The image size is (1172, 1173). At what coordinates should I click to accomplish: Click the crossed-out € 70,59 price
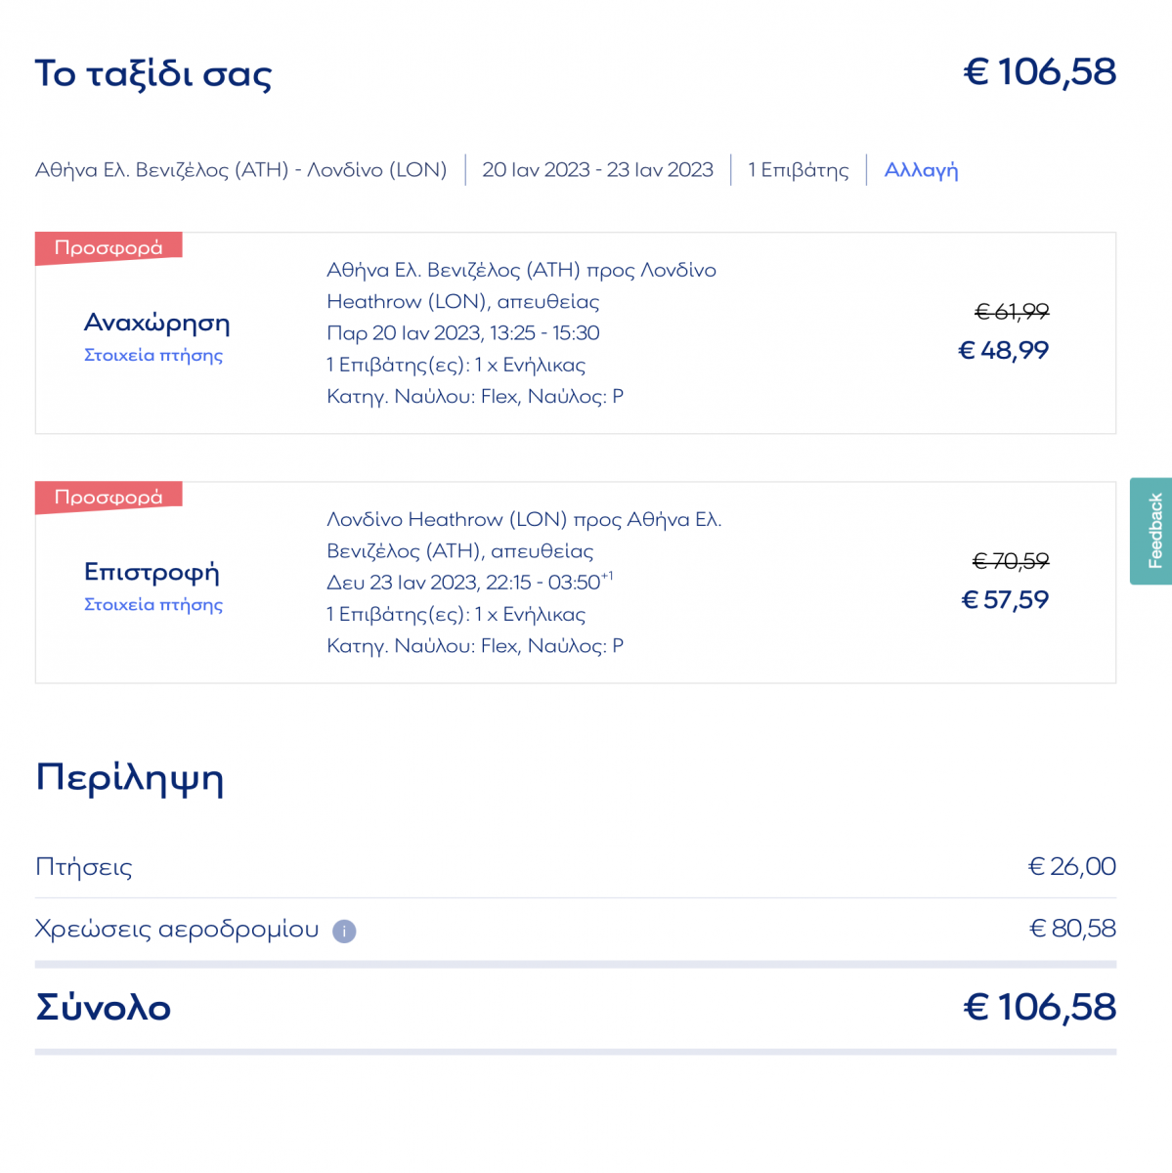pyautogui.click(x=1011, y=561)
